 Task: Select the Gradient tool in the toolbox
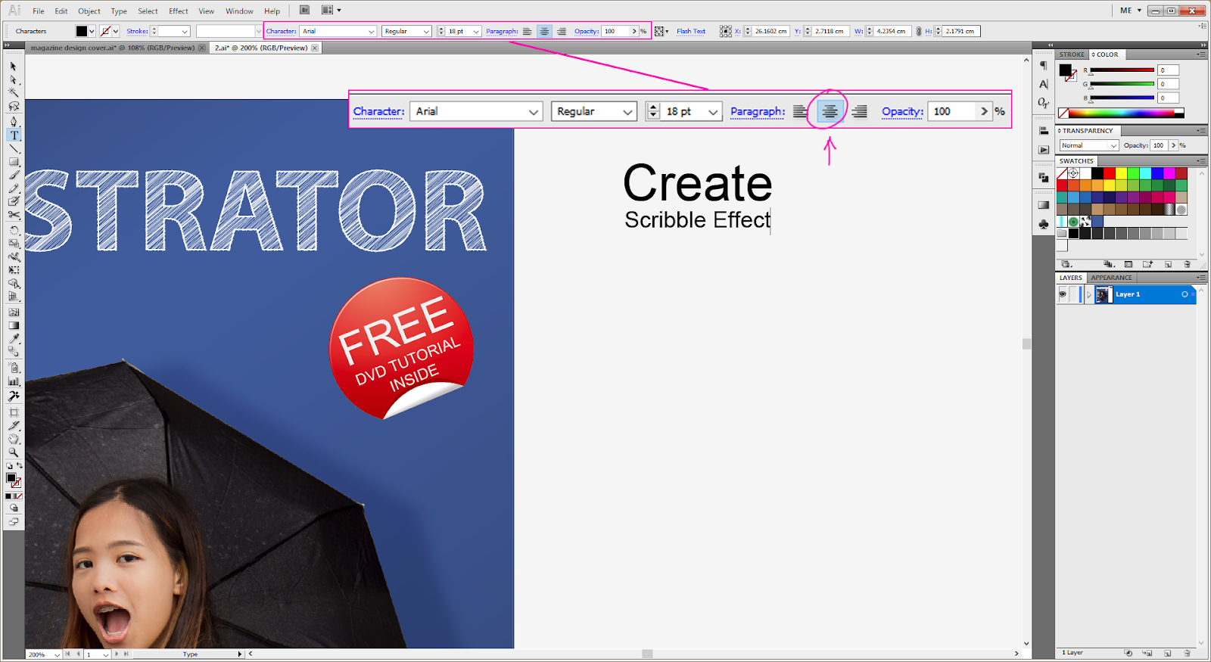14,325
